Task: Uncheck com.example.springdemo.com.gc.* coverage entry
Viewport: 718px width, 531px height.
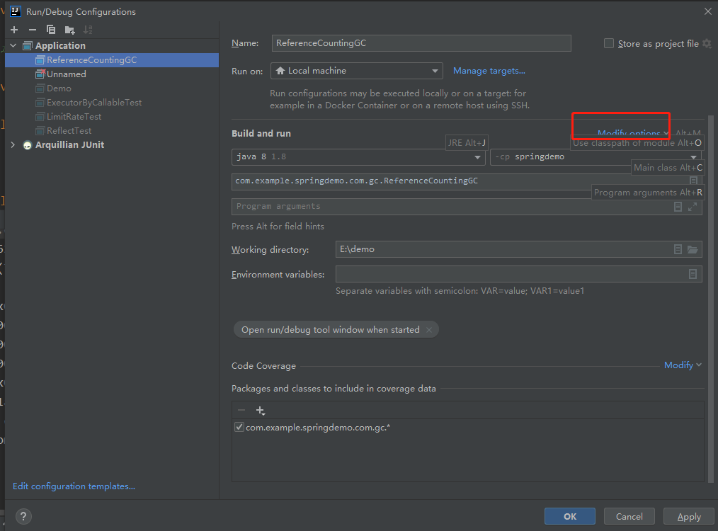Action: pyautogui.click(x=239, y=427)
